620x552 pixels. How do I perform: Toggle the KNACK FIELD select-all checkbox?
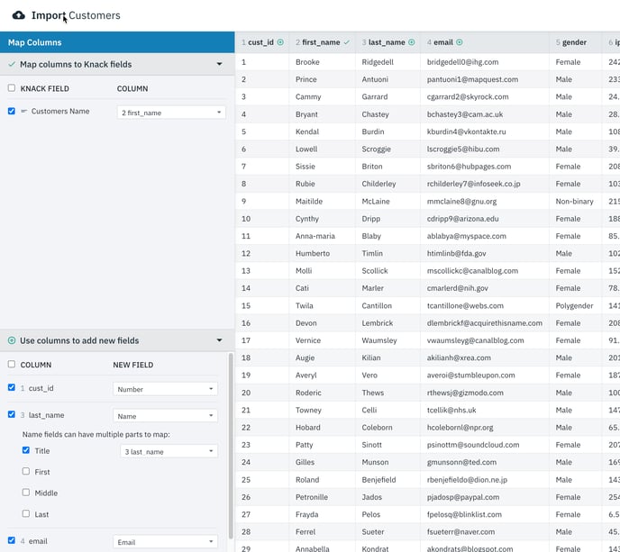tap(12, 87)
